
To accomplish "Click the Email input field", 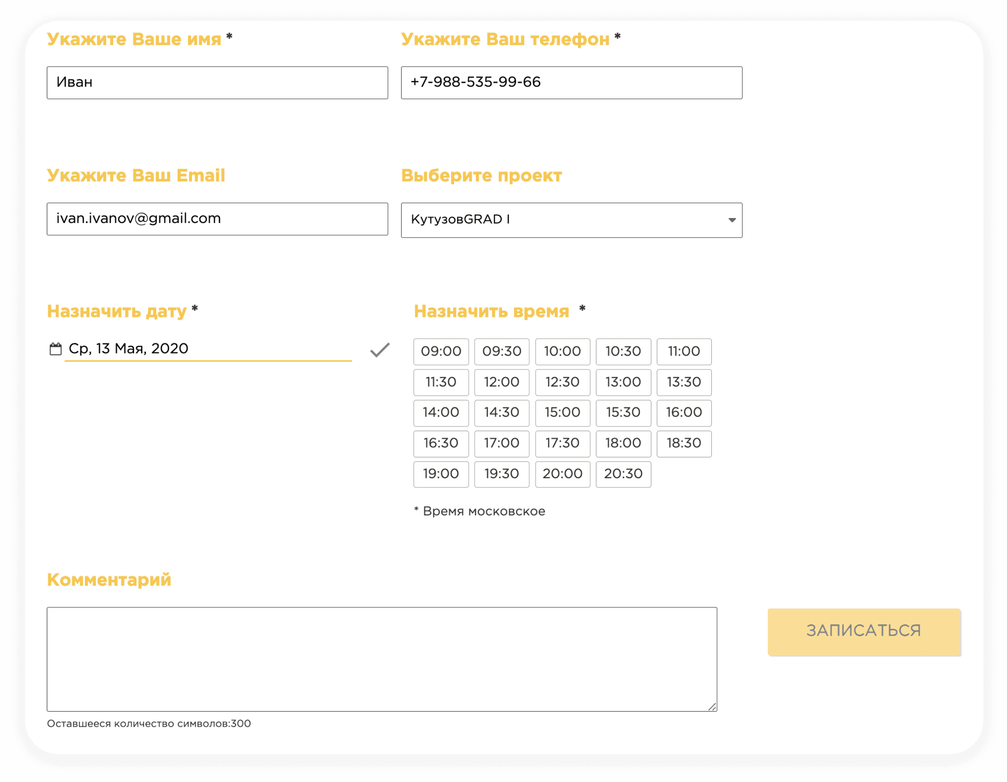I will 217,219.
